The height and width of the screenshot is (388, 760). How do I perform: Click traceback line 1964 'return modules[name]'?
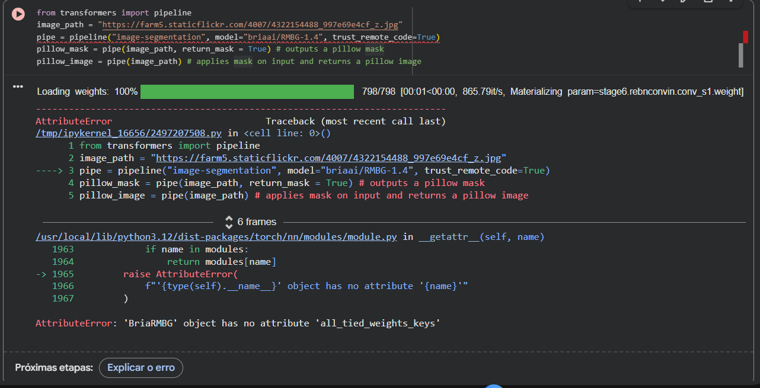(x=222, y=262)
